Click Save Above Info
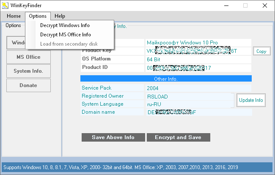 pos(113,137)
